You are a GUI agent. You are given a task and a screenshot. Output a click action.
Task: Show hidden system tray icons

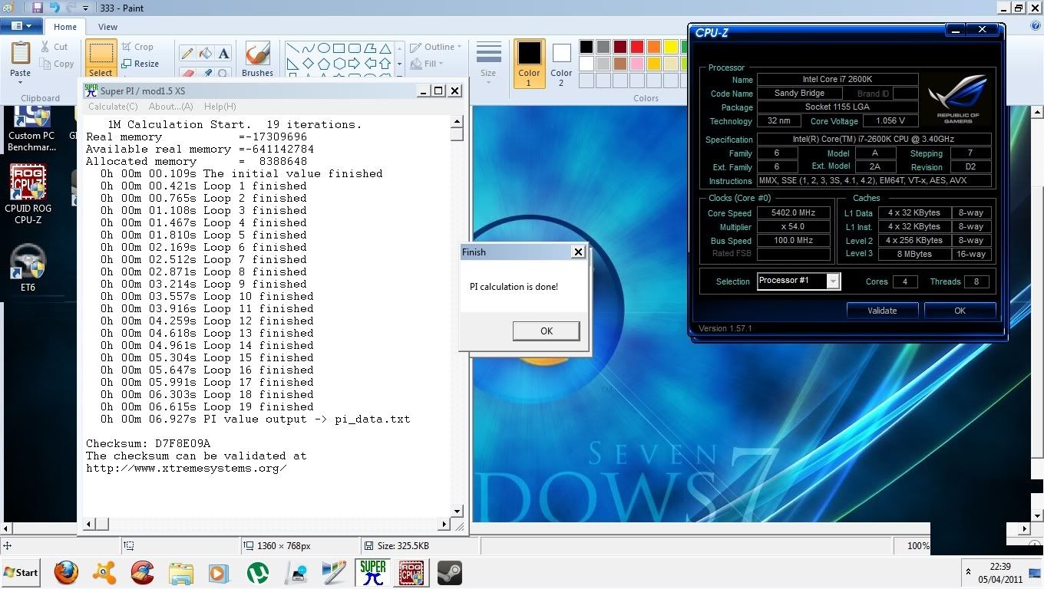[x=968, y=572]
